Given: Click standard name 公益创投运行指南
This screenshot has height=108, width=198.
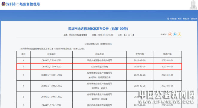Looking at the screenshot, I should pos(100,67).
